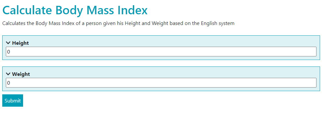Click the down-arrow icon beside Weight

[x=8, y=74]
